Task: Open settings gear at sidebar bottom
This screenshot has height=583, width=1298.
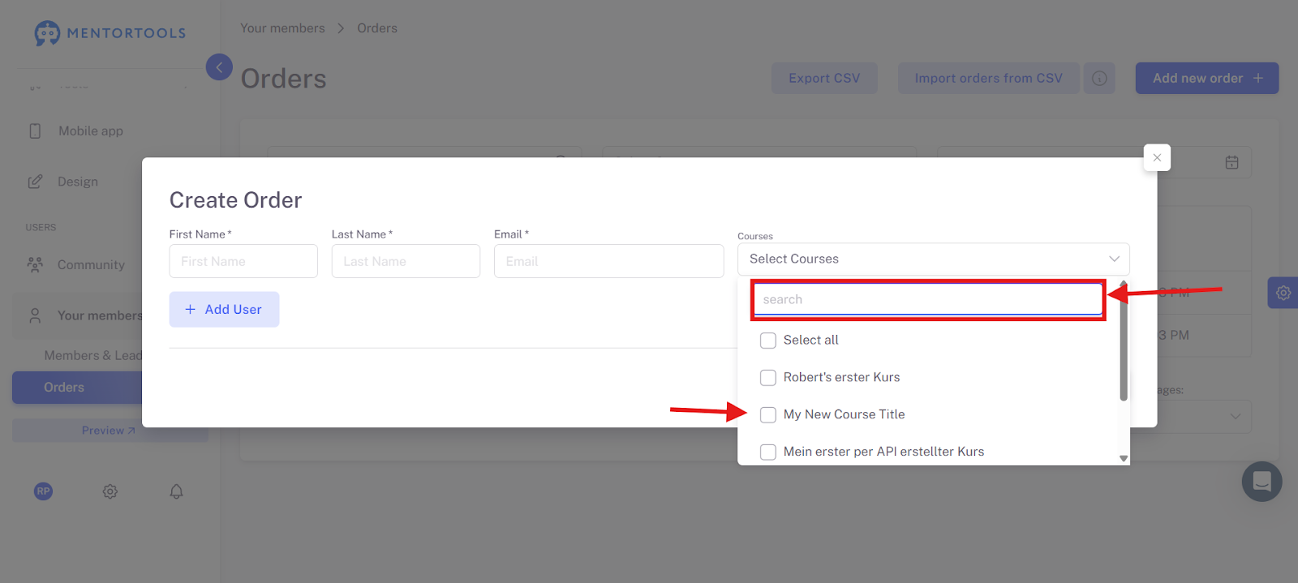Action: click(x=110, y=491)
